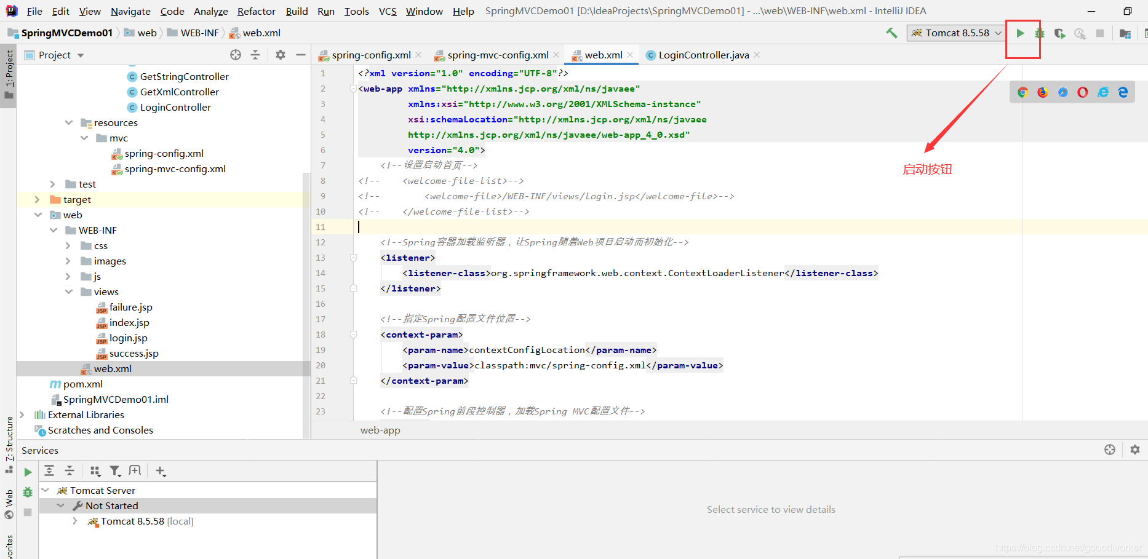Open the Navigate menu

tap(130, 11)
